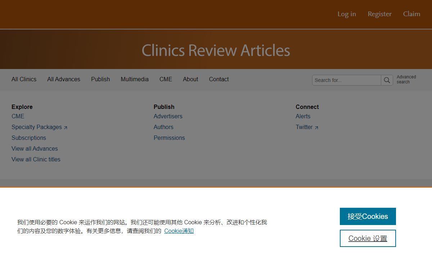Open the Contact menu item
Image resolution: width=432 pixels, height=266 pixels.
pos(219,79)
